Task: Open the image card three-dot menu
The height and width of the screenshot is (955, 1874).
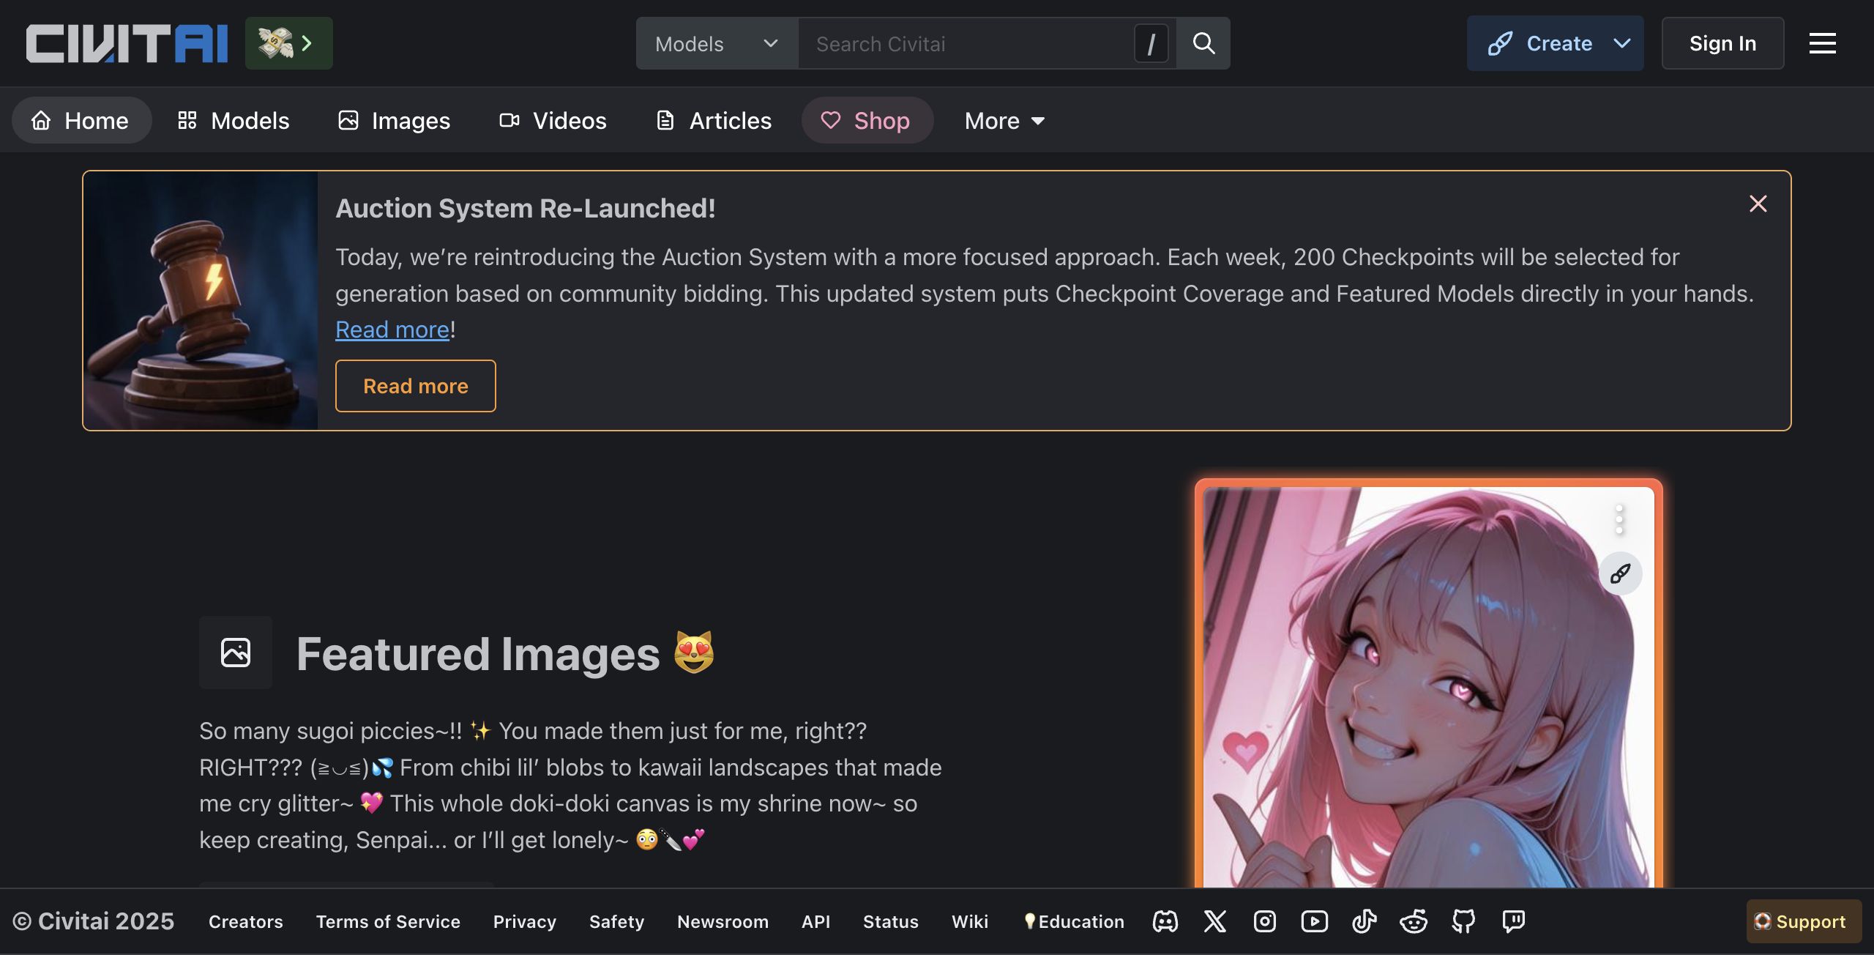Action: 1619,519
